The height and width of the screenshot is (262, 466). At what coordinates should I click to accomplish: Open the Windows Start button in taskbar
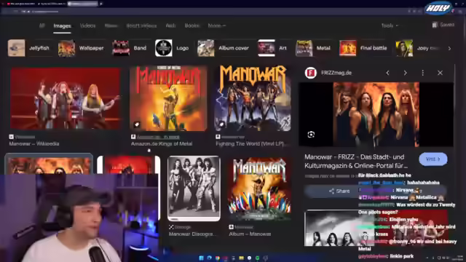click(x=201, y=258)
